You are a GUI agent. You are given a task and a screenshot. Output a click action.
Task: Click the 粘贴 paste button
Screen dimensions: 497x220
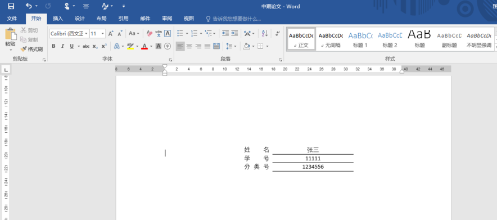10,39
